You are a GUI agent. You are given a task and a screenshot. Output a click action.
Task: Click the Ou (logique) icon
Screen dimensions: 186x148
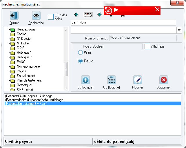112,80
